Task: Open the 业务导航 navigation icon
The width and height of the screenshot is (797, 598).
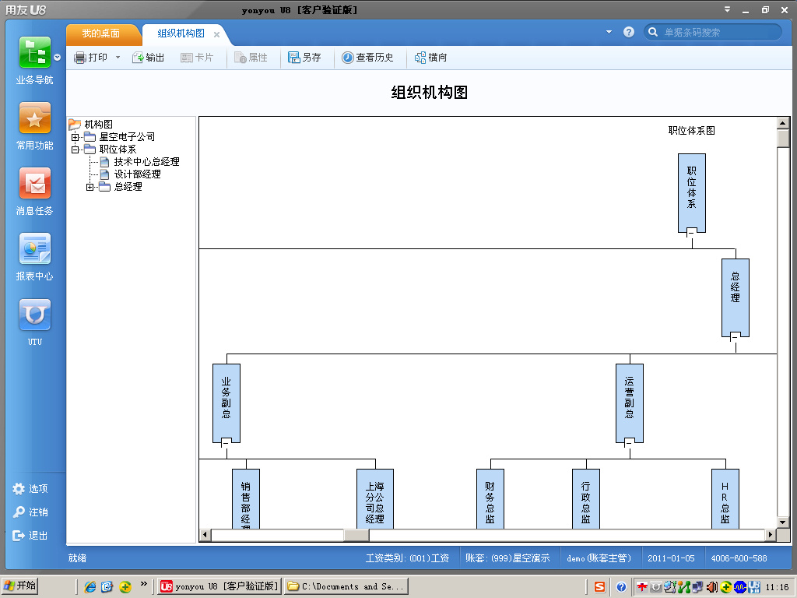Action: click(34, 52)
